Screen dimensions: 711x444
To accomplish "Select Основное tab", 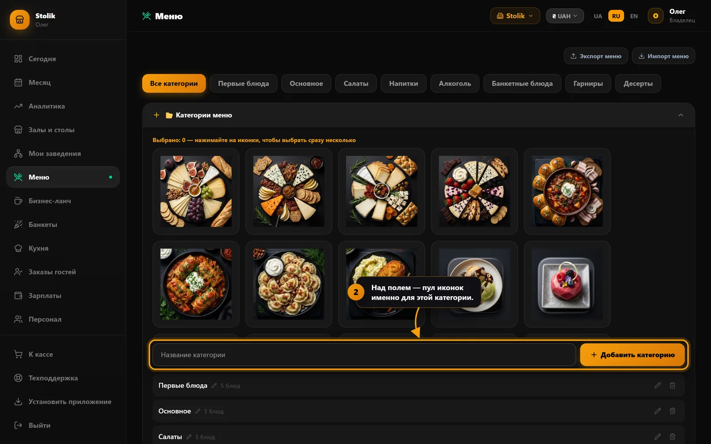I will click(x=306, y=83).
